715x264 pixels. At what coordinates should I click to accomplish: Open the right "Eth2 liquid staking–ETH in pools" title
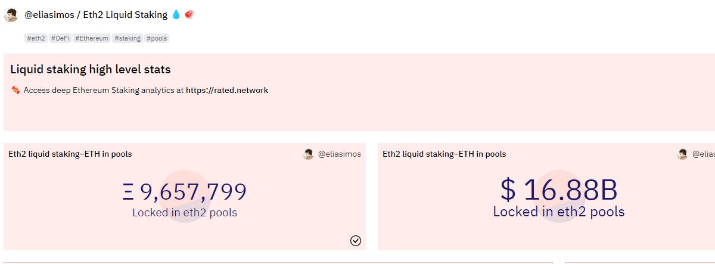click(x=444, y=154)
